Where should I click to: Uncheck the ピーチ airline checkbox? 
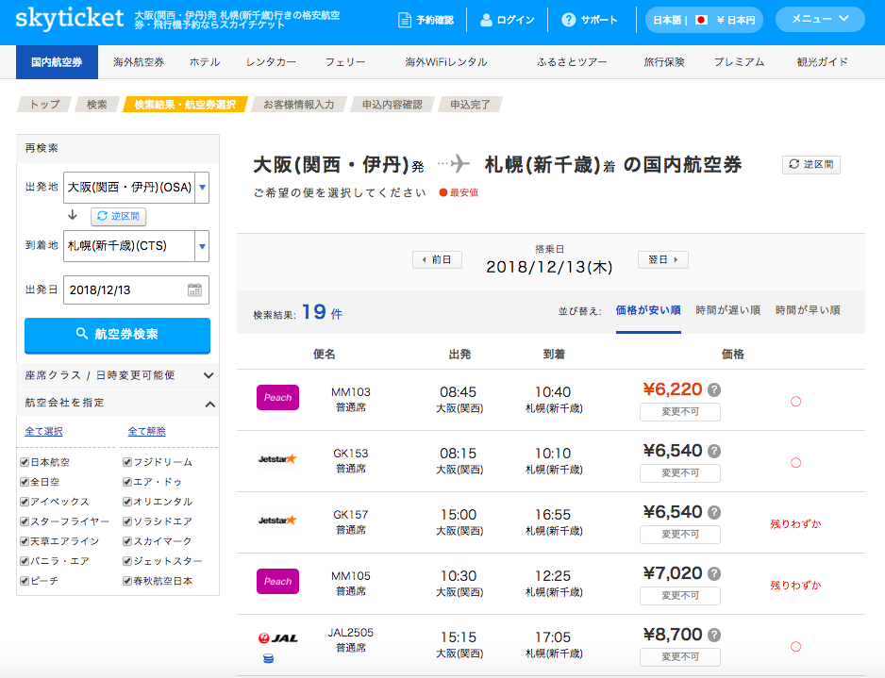(x=25, y=581)
